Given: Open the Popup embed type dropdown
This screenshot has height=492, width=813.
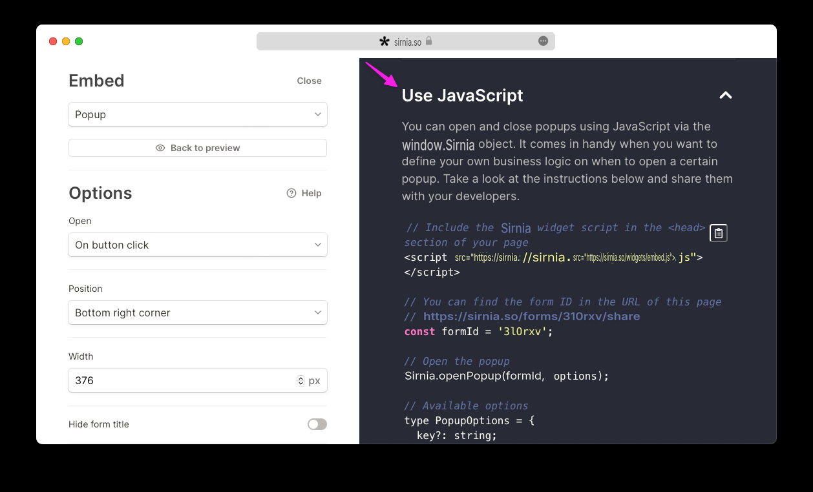Looking at the screenshot, I should pos(198,114).
